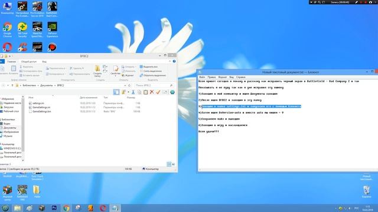Select Music library in the navigation pane
The width and height of the screenshot is (378, 212).
tap(8, 136)
